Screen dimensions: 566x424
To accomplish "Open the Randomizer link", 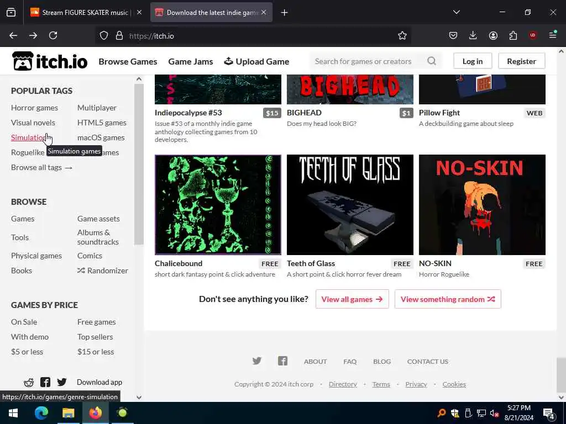I will (x=102, y=271).
